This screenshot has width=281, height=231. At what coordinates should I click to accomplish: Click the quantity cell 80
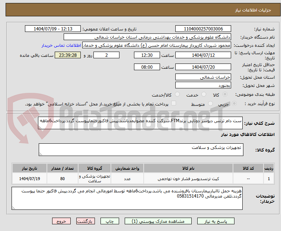point(63,179)
